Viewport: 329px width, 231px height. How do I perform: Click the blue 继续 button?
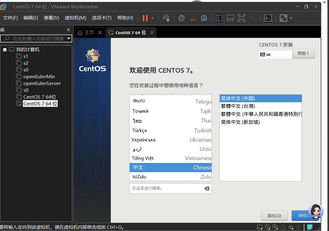coord(305,216)
